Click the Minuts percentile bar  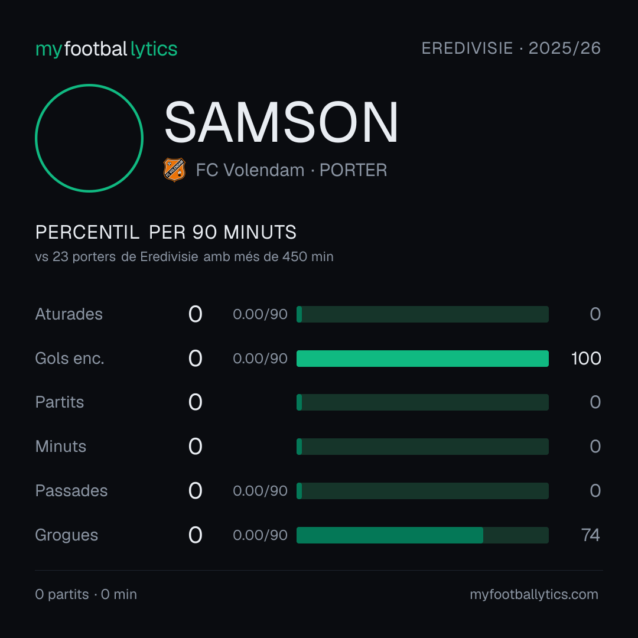(422, 447)
